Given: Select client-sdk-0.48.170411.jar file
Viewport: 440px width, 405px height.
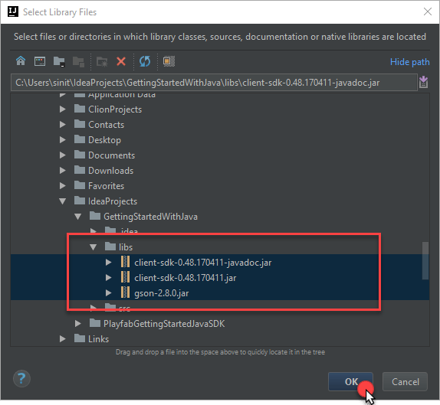Looking at the screenshot, I should tap(179, 277).
